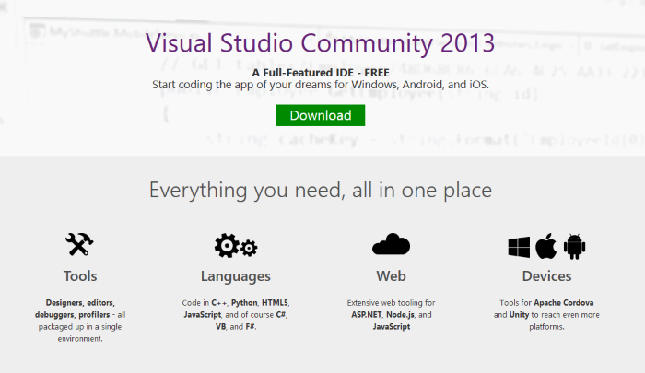Click the Windows logo icon under Devices

[x=519, y=247]
